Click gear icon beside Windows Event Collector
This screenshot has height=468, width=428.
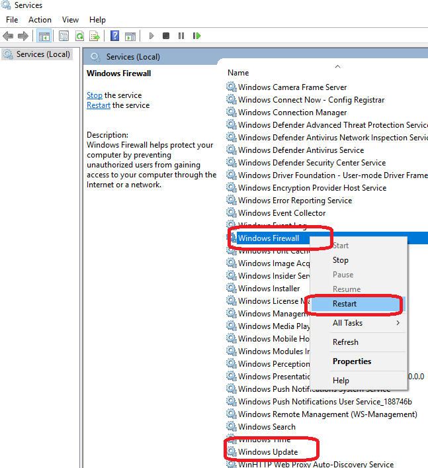pyautogui.click(x=231, y=212)
